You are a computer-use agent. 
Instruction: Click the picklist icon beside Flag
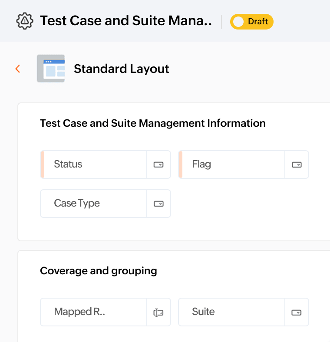297,164
